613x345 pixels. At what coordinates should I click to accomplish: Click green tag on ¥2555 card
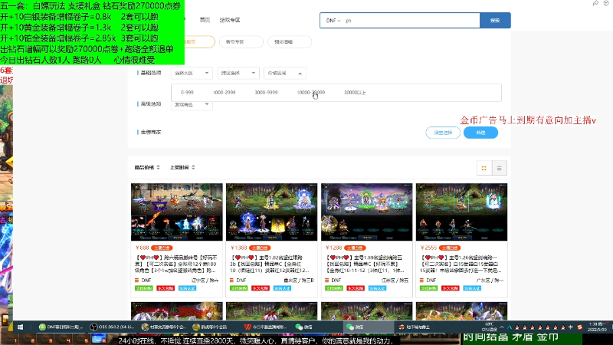428,288
